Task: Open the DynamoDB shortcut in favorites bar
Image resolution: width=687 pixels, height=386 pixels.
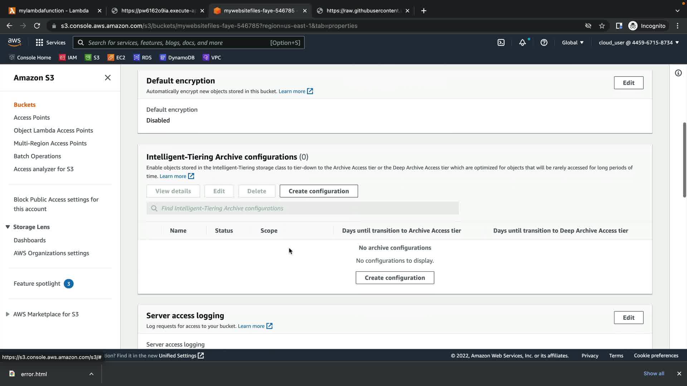Action: (177, 58)
